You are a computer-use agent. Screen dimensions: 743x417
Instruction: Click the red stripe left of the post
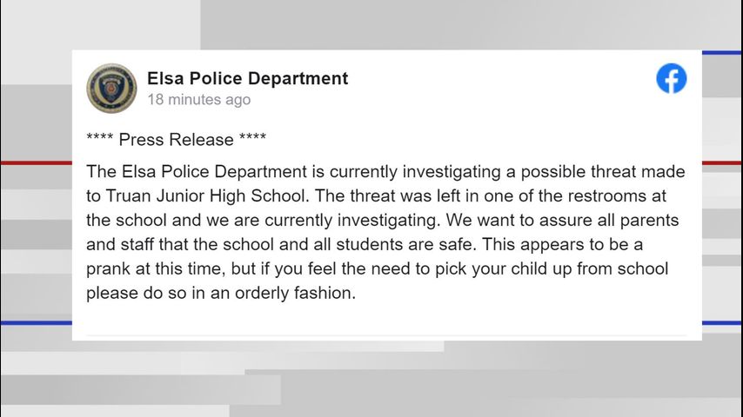point(35,162)
